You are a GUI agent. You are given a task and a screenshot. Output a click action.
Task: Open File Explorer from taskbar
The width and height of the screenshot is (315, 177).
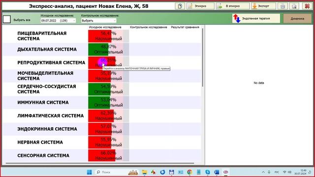[144, 172]
